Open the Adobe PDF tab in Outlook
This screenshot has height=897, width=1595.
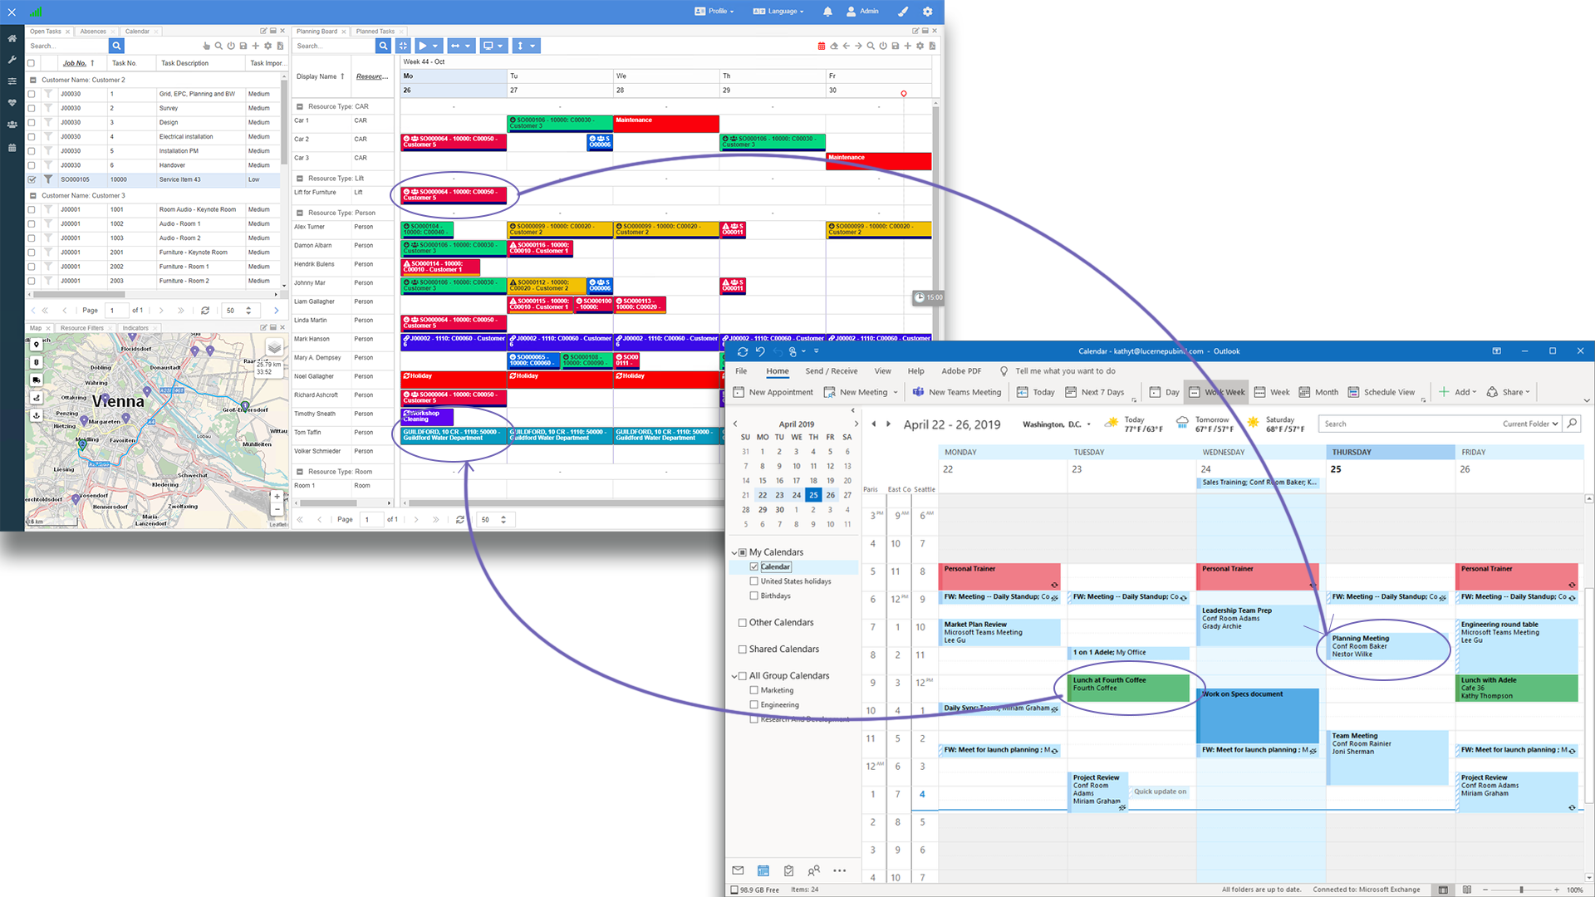(x=961, y=371)
